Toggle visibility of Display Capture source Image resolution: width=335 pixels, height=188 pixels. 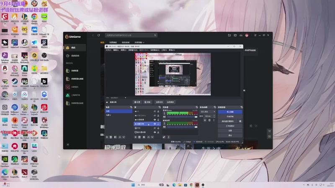[155, 132]
